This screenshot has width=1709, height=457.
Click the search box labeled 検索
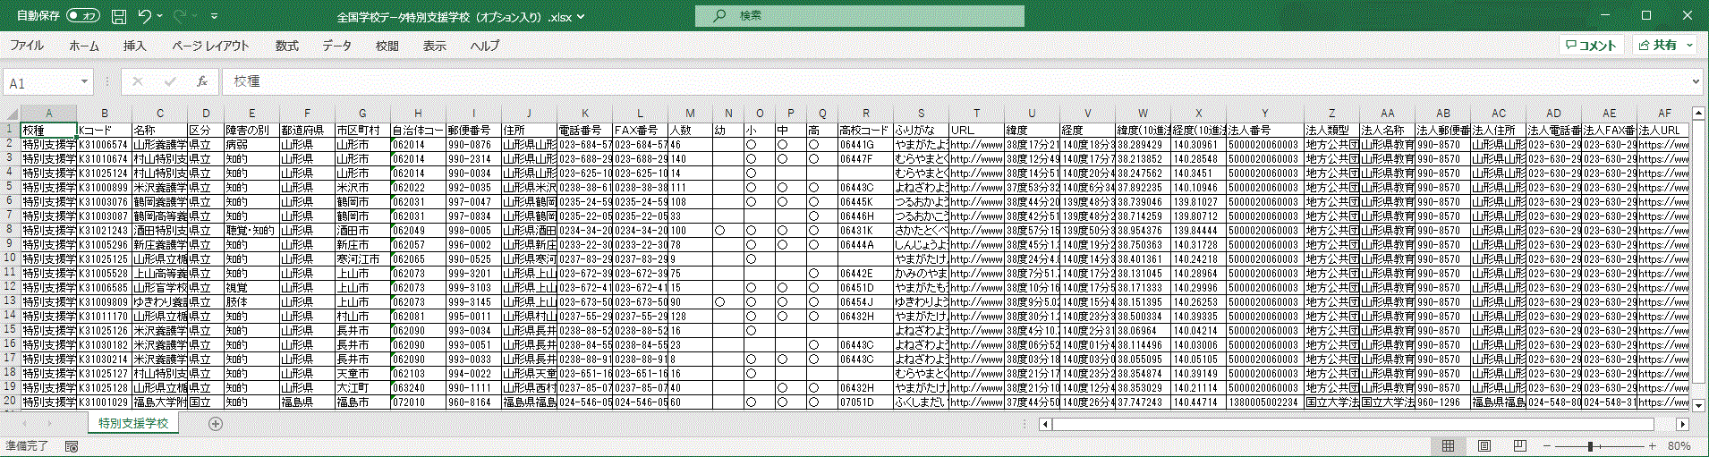(x=859, y=16)
